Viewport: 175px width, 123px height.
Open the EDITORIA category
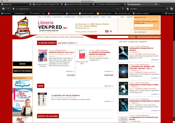coord(39,37)
